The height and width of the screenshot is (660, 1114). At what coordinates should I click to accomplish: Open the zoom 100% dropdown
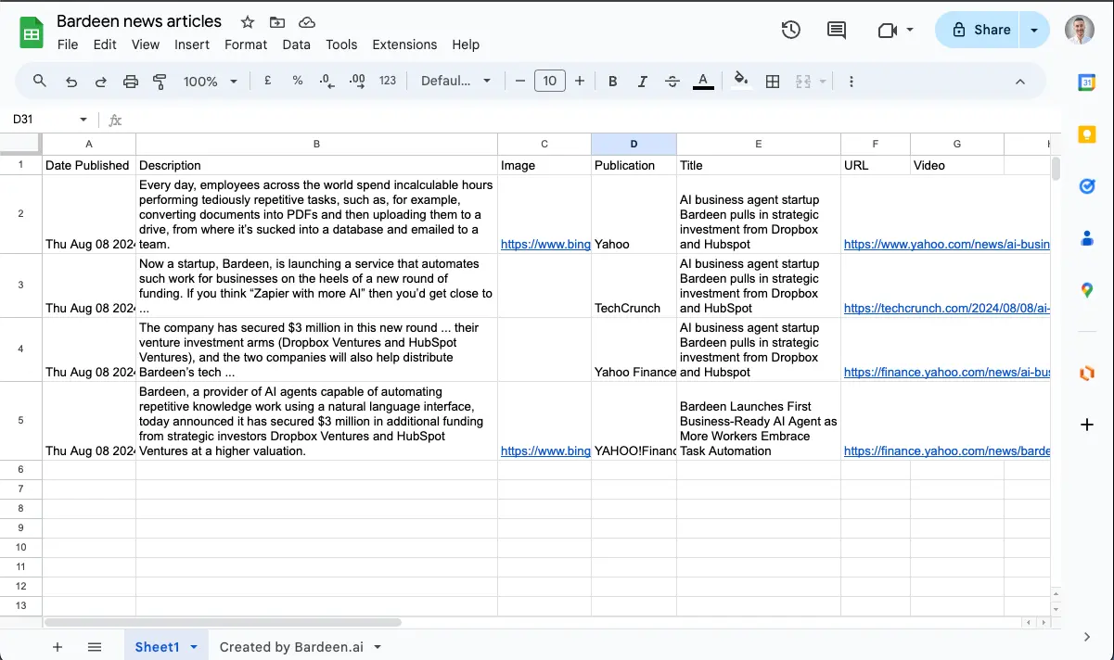211,82
